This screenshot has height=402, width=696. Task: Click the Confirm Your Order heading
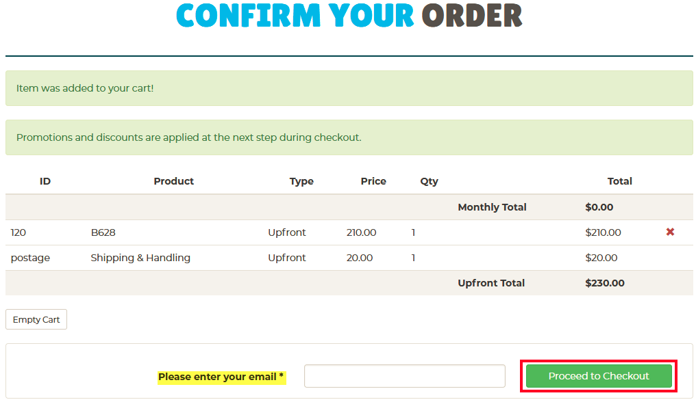pos(349,16)
